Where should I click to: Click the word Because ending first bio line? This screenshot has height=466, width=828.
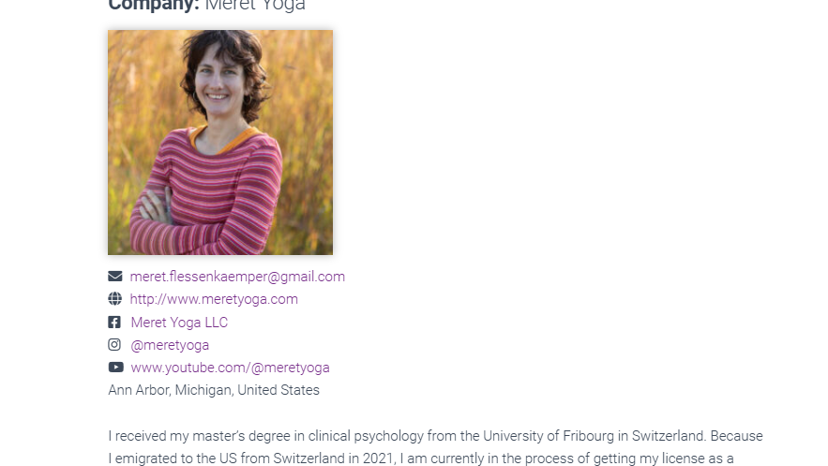point(736,436)
